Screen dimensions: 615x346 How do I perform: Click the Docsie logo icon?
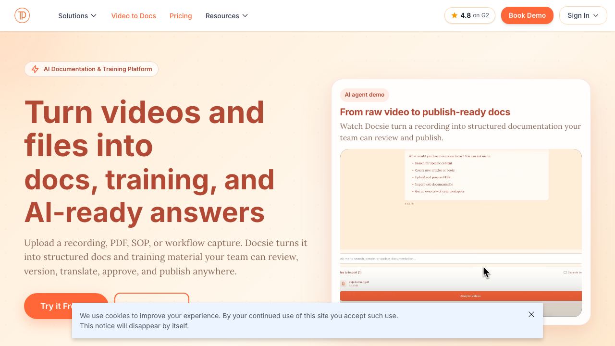point(22,15)
